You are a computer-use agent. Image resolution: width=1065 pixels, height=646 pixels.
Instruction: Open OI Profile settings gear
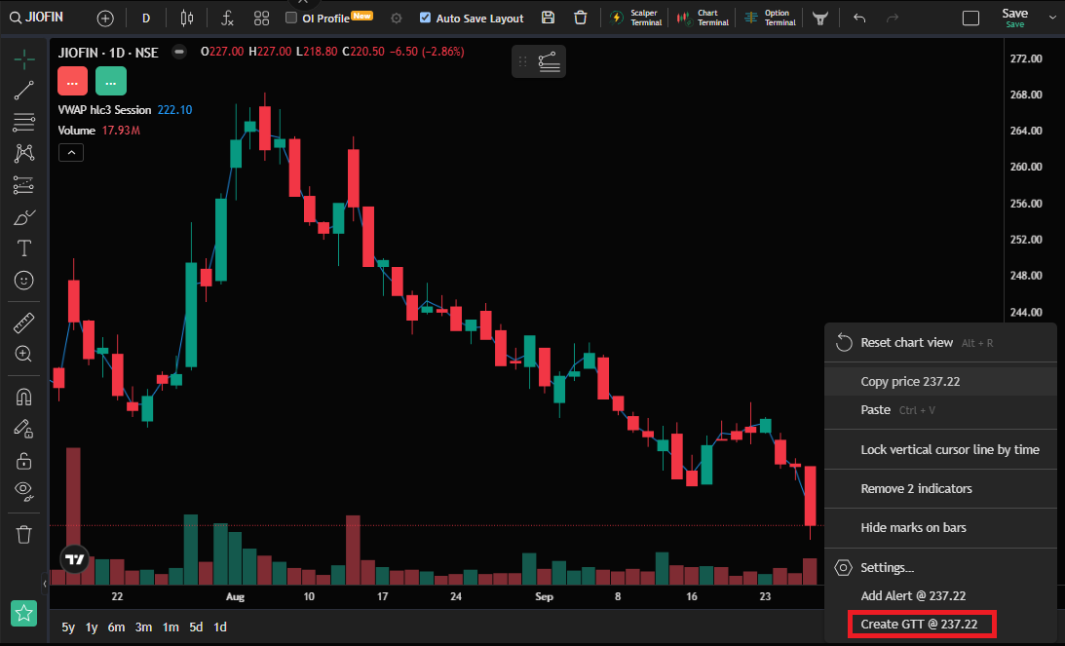(x=397, y=19)
